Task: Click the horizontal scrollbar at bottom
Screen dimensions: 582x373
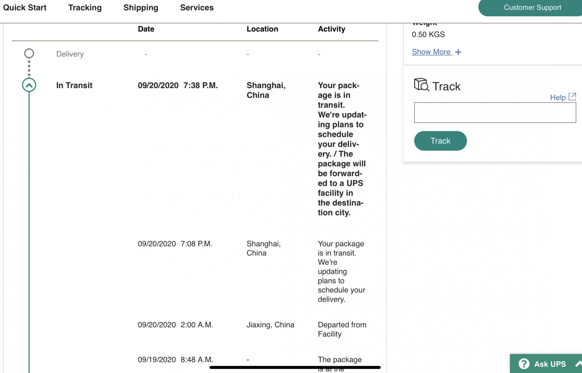Action: [295, 367]
